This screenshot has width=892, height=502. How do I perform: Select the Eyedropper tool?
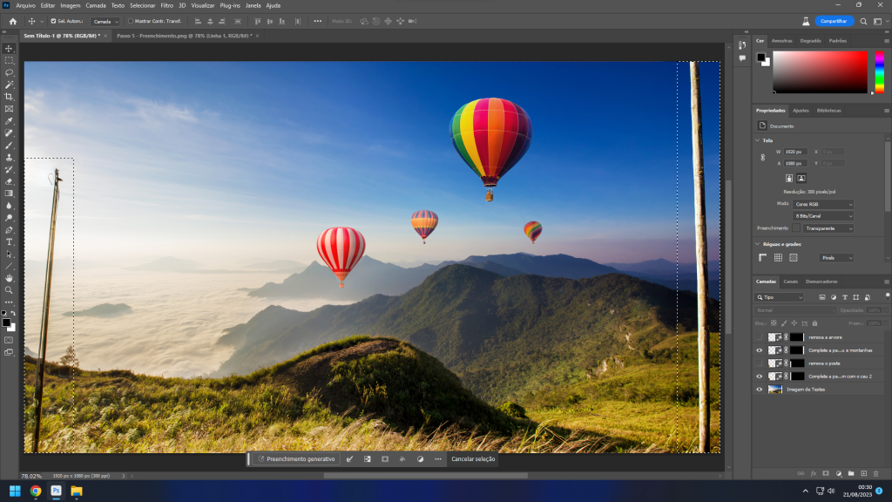10,121
